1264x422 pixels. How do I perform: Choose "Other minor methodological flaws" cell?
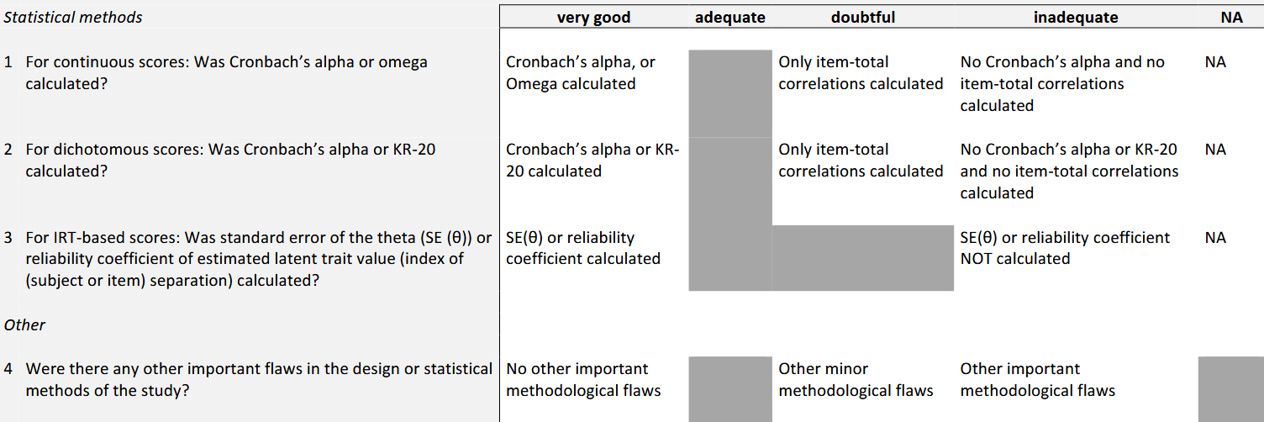(x=856, y=379)
